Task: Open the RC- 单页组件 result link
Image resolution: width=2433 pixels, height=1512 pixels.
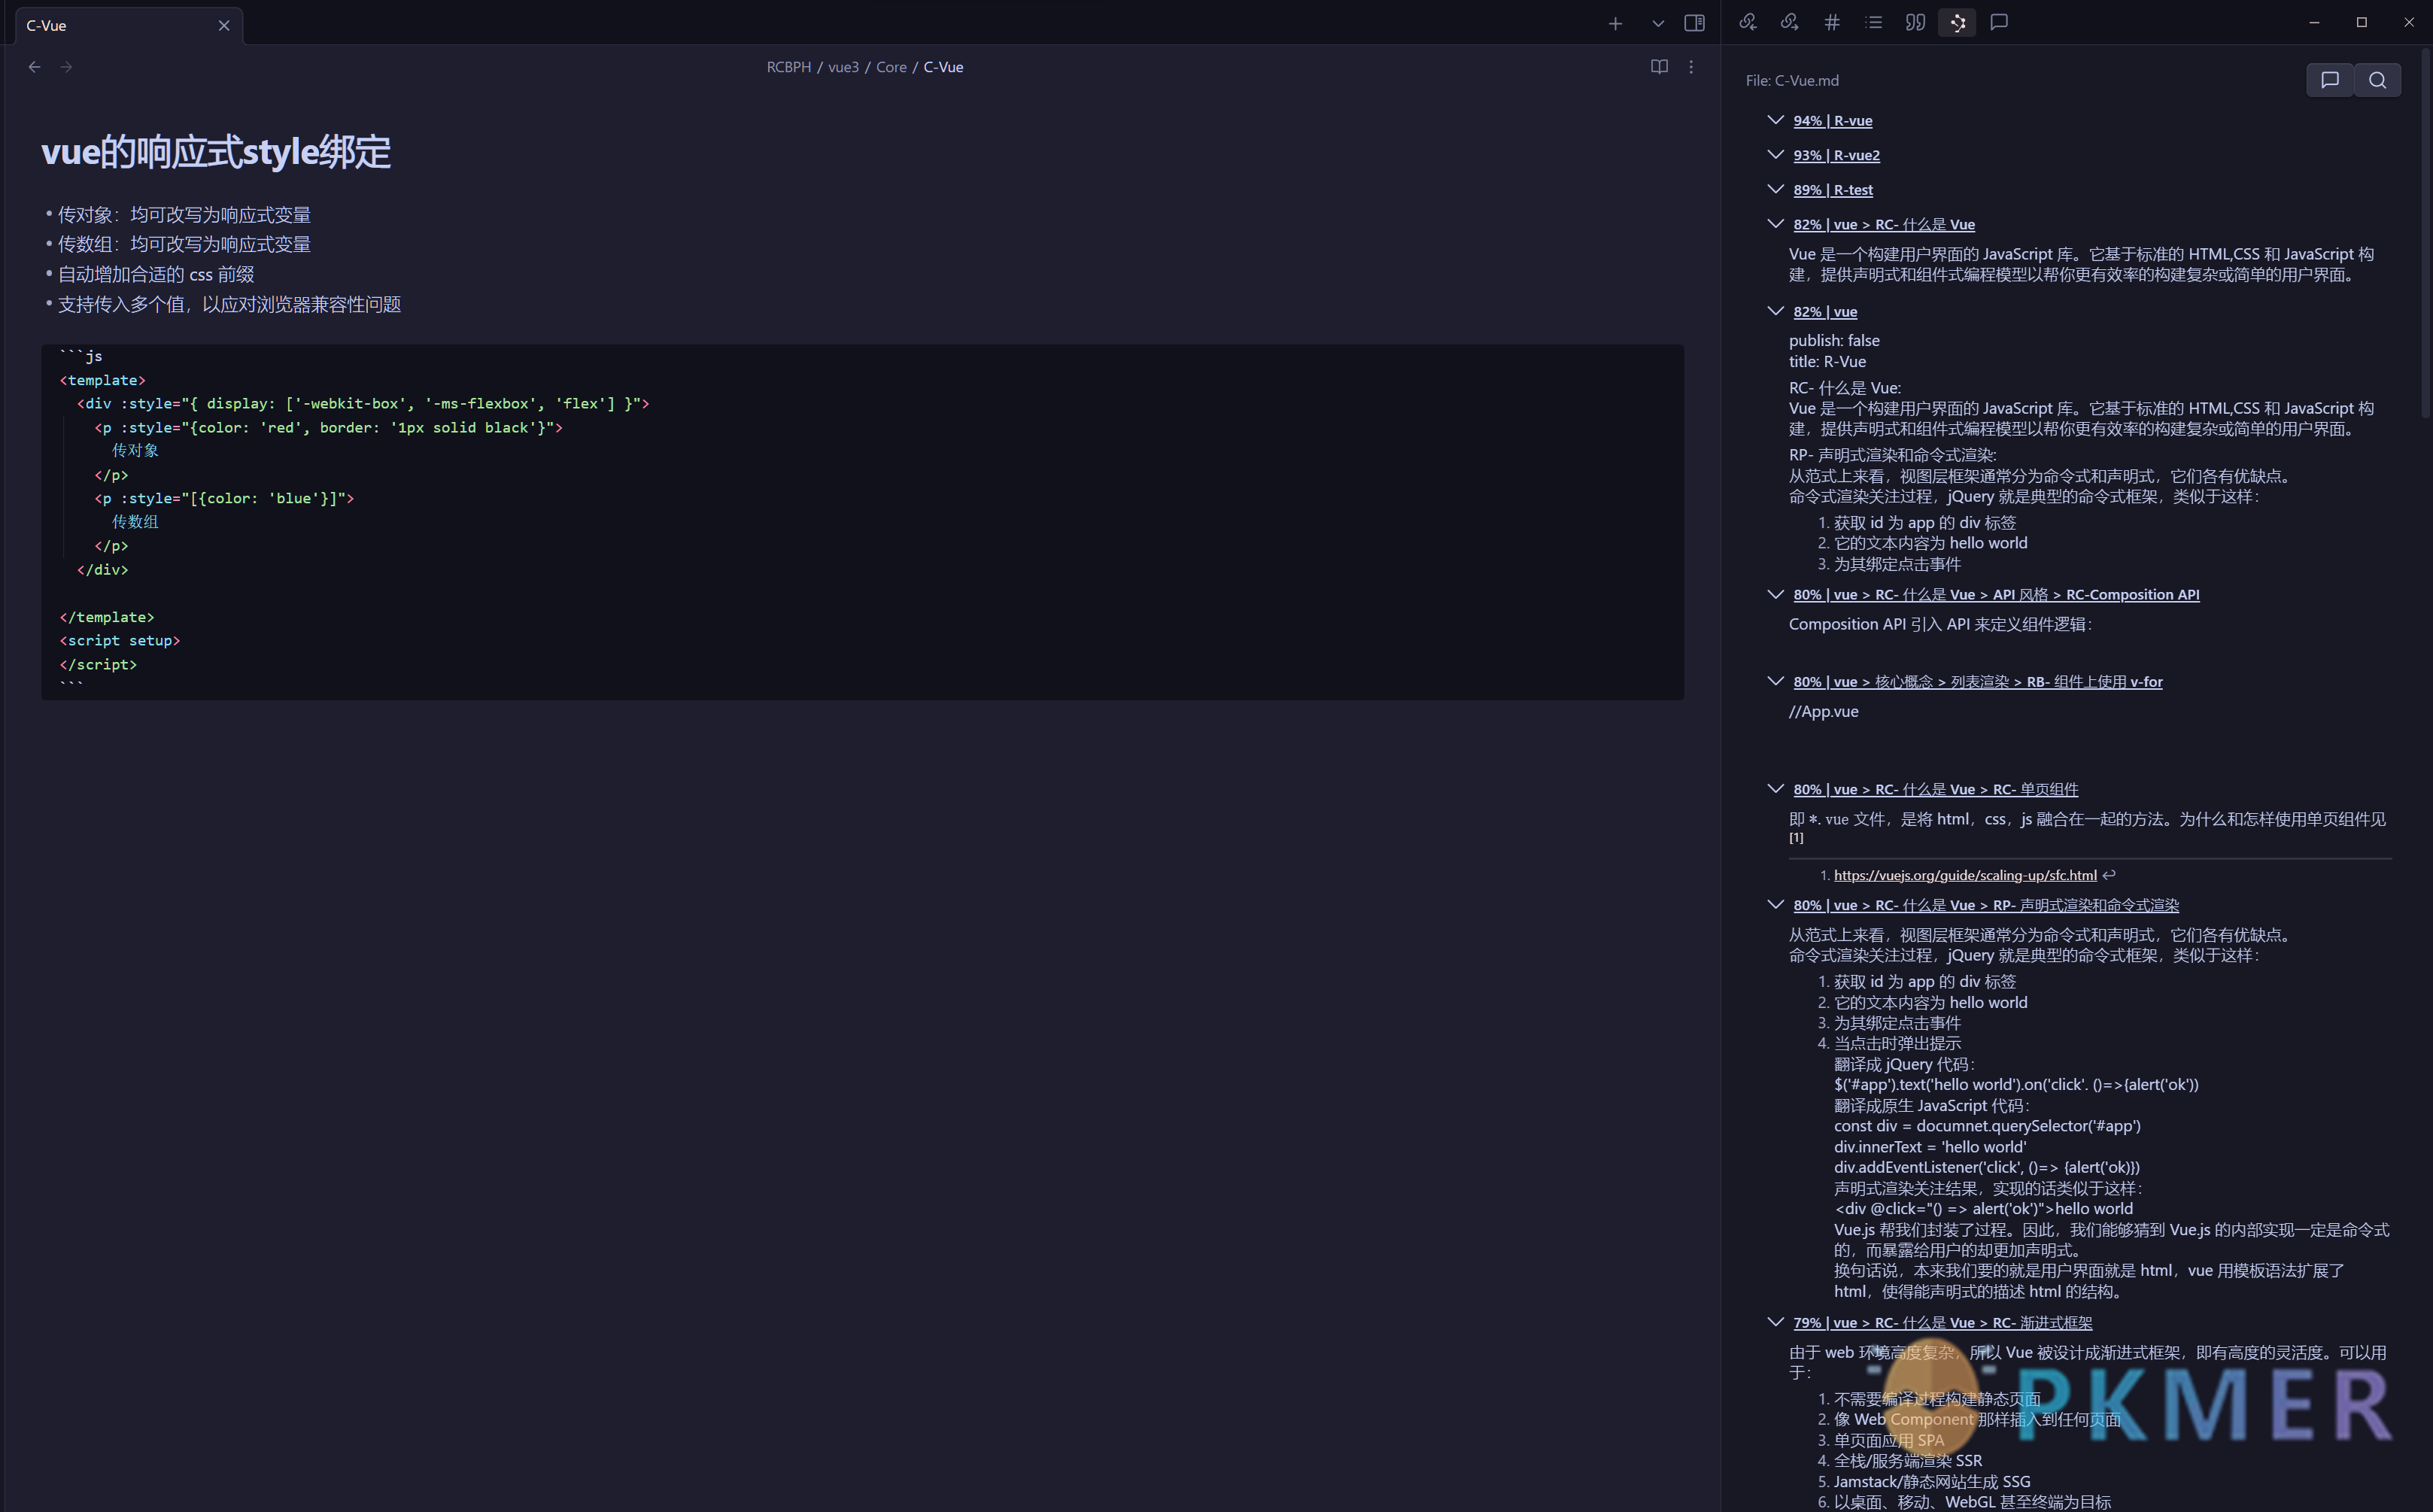Action: [x=1935, y=790]
